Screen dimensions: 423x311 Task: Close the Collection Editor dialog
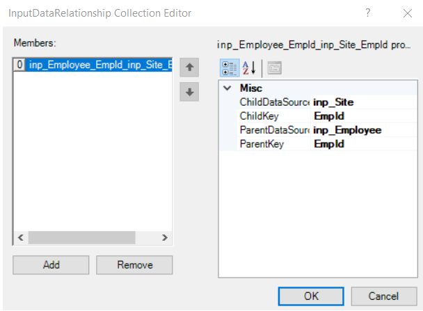coord(408,13)
